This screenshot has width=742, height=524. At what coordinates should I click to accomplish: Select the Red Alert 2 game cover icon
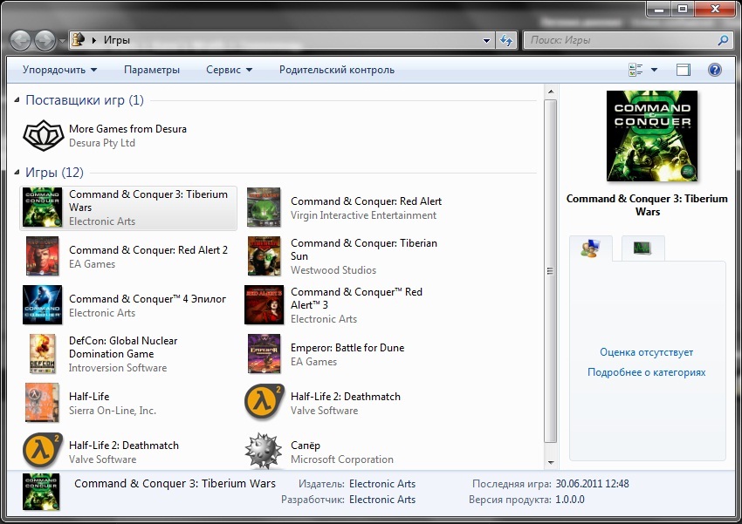click(x=42, y=256)
